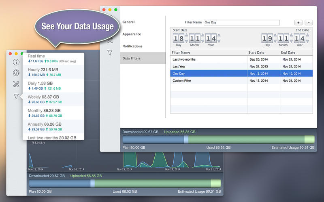Viewport: 324px width, 202px height.
Task: Open the wrench and screwdriver settings icon
Action: point(16,84)
